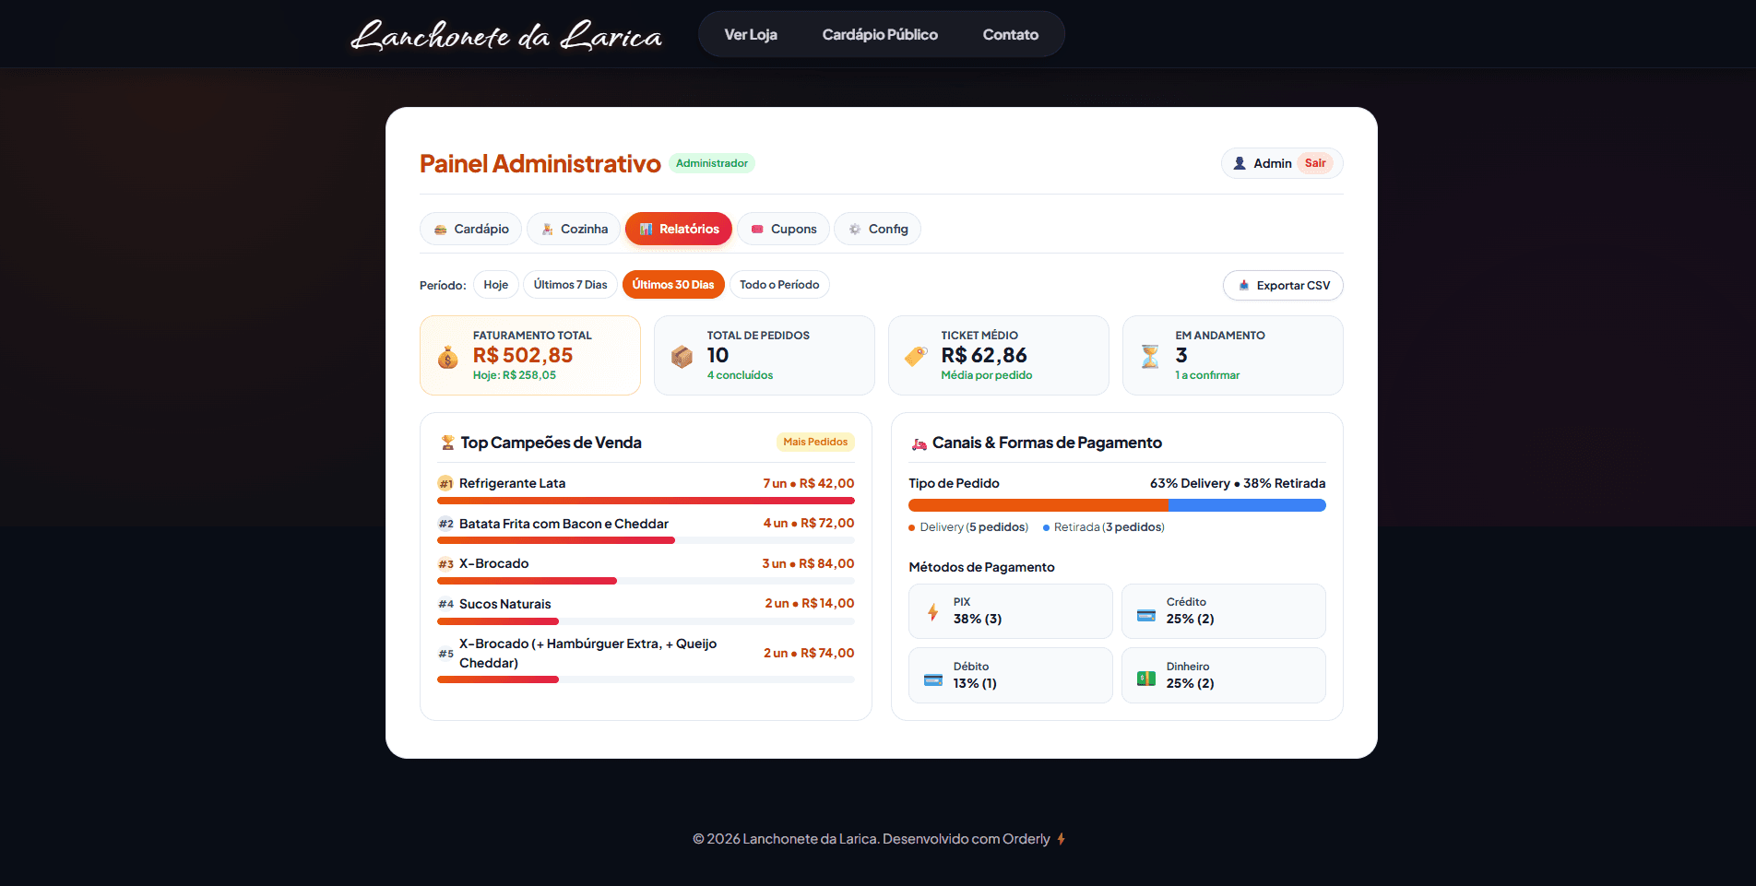Click the PIX lightning bolt icon
This screenshot has width=1756, height=886.
(x=933, y=612)
